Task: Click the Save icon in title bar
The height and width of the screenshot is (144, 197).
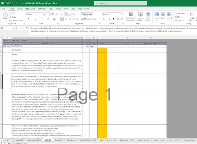Action: [x=7, y=3]
